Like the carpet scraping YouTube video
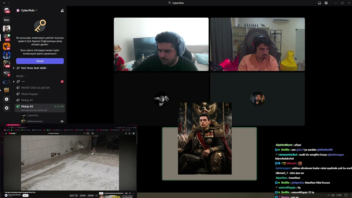Viewport: 352px width, 198px height. coord(72,196)
